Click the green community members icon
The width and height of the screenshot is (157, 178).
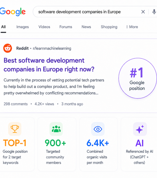(56, 129)
